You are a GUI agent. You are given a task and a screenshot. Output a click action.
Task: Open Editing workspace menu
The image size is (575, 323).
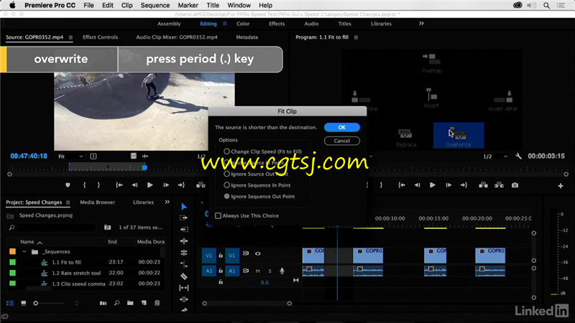coord(225,24)
